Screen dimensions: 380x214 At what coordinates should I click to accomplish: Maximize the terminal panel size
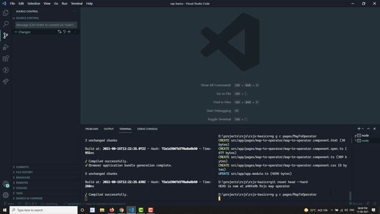[x=368, y=128]
